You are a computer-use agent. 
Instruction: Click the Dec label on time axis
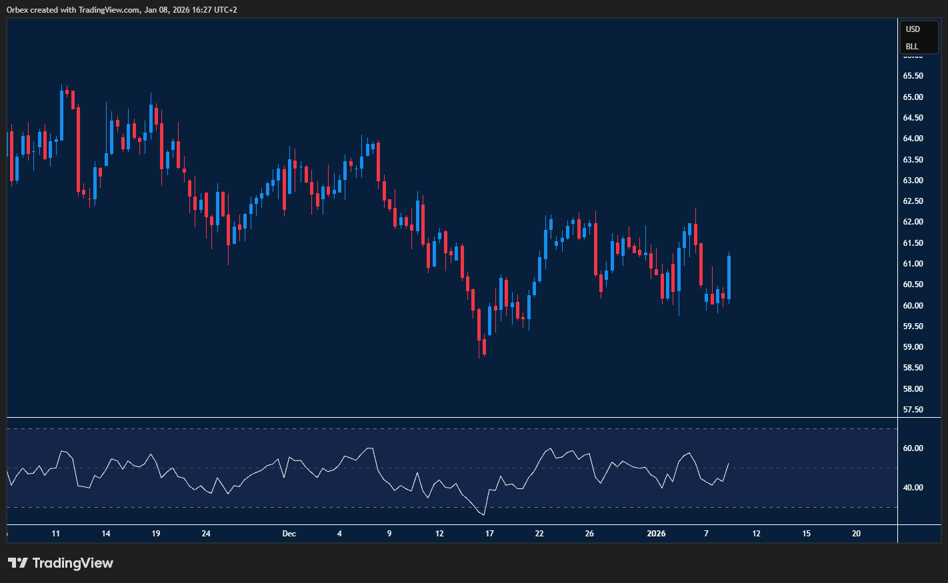(x=289, y=534)
